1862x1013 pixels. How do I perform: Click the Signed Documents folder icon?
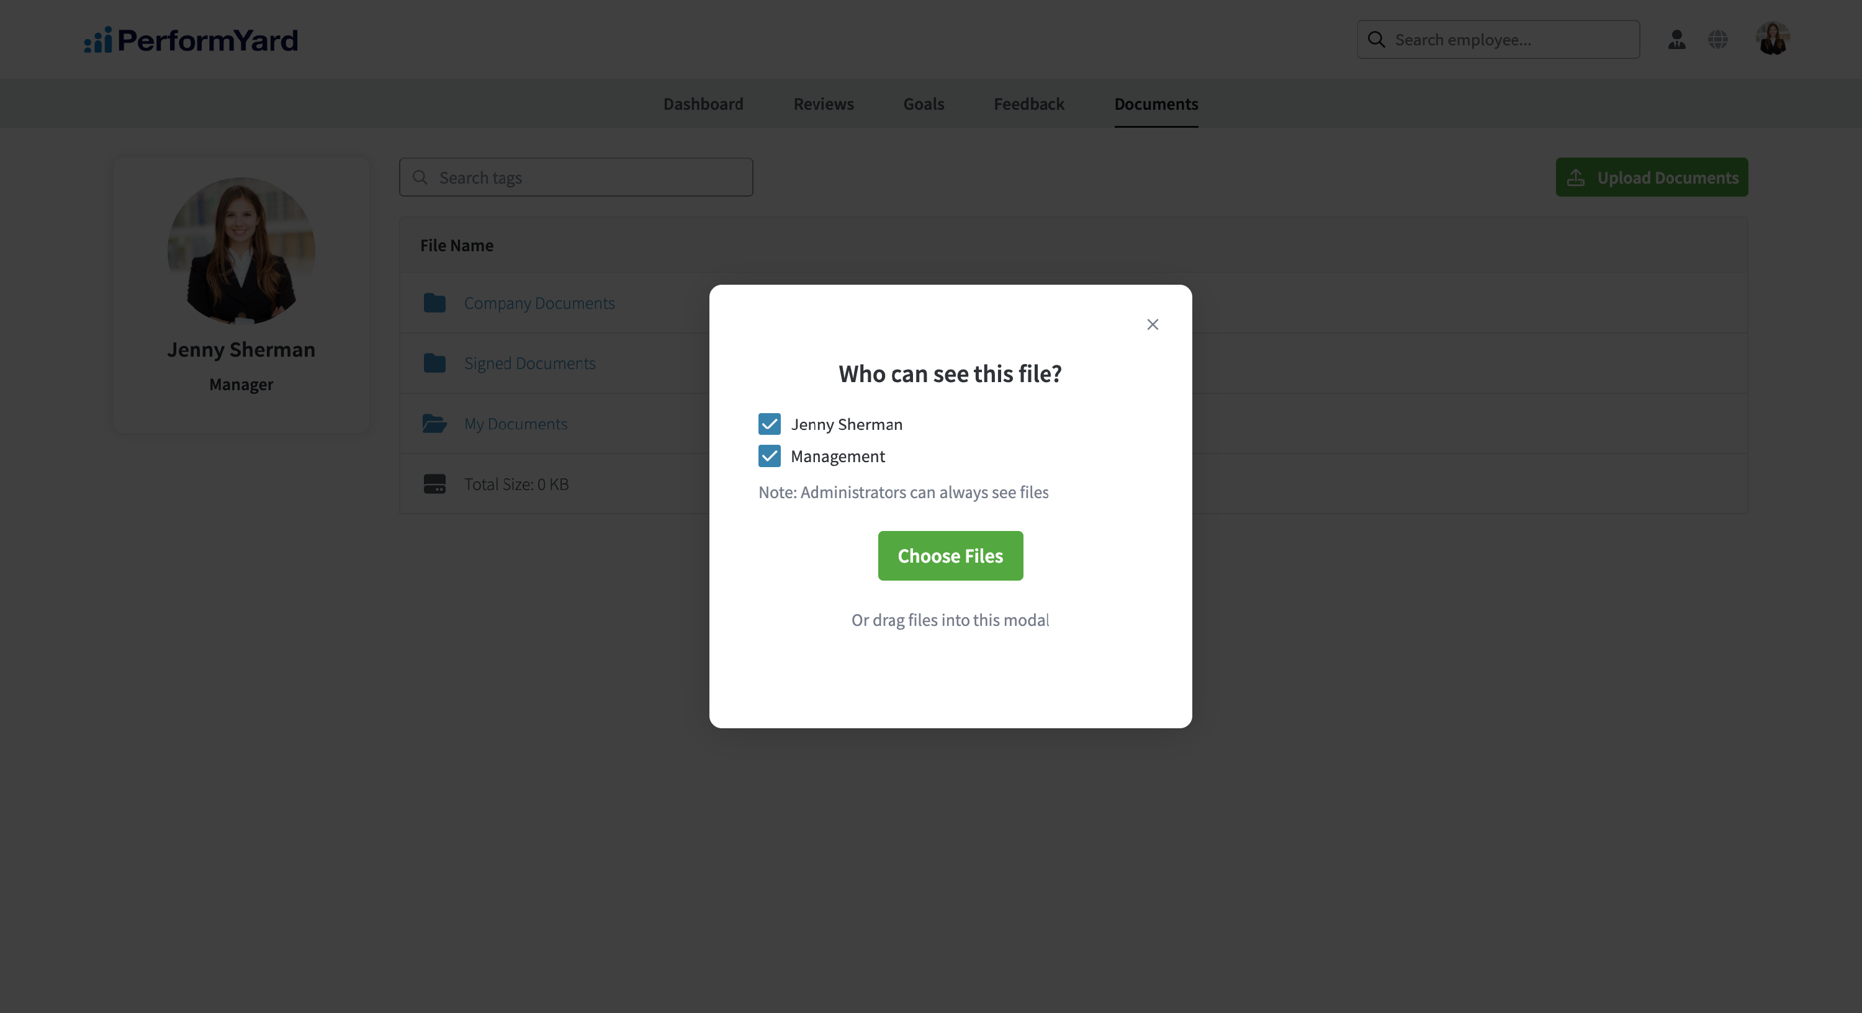tap(434, 363)
